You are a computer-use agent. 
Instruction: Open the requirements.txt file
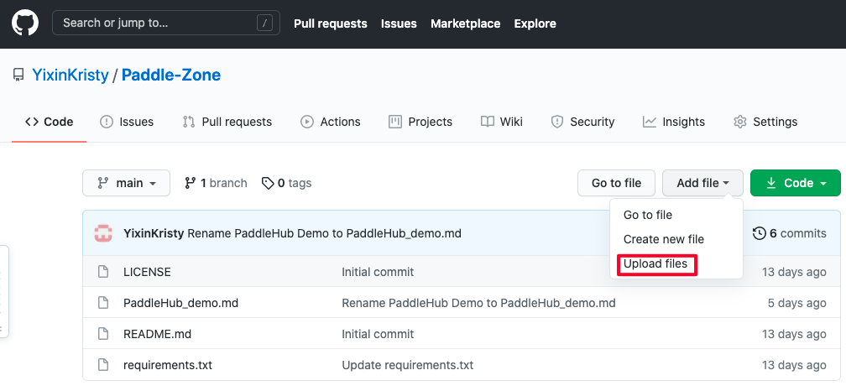tap(168, 365)
